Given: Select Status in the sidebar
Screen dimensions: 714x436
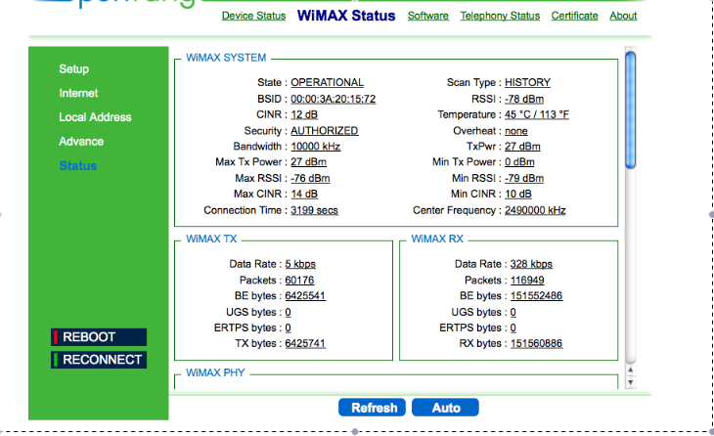Looking at the screenshot, I should click(77, 166).
